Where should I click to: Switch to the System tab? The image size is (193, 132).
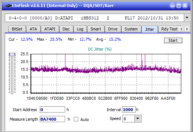coord(131,29)
